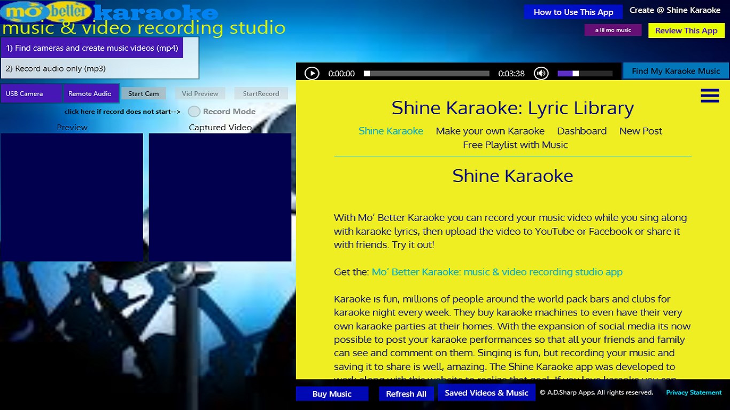Open the Mo' Better Karaoke studio app link
730x410 pixels.
497,272
